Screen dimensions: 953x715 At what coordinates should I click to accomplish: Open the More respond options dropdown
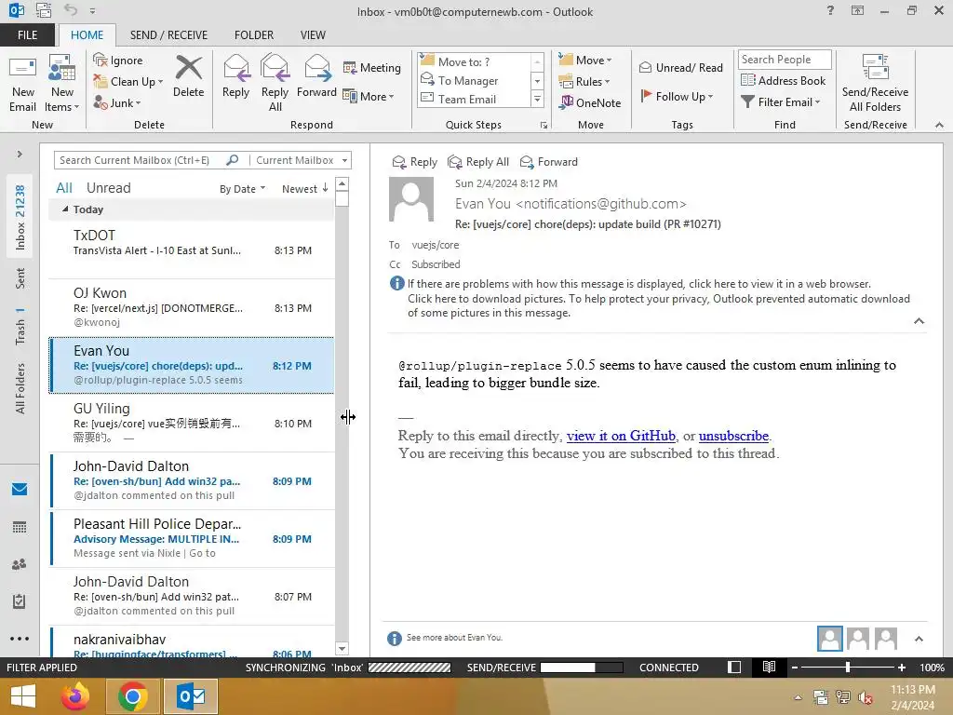coord(369,96)
